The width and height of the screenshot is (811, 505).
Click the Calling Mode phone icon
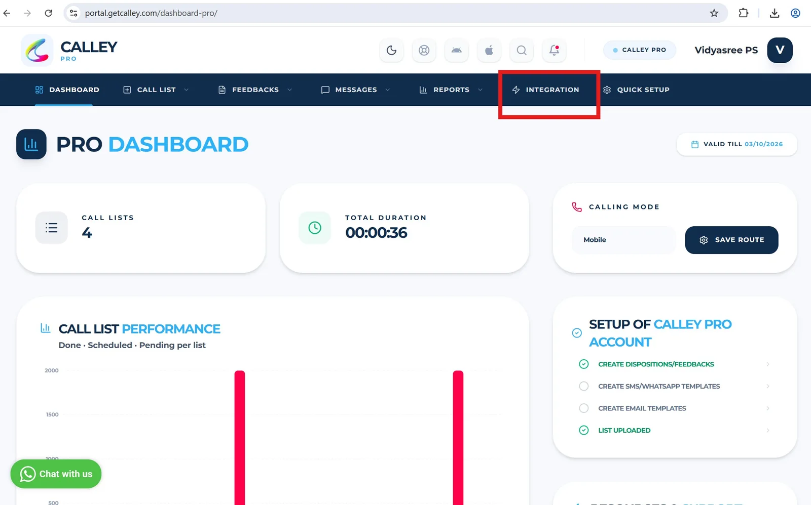point(577,207)
